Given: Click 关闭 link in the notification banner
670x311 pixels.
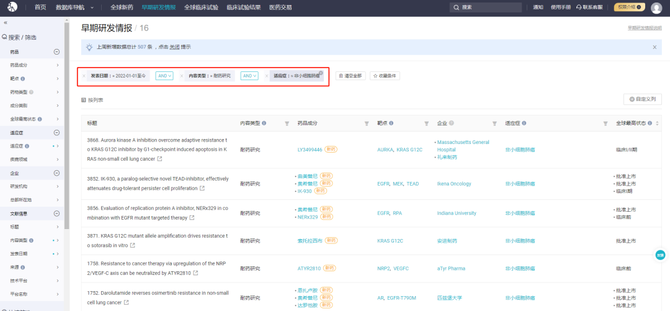Looking at the screenshot, I should coord(174,47).
